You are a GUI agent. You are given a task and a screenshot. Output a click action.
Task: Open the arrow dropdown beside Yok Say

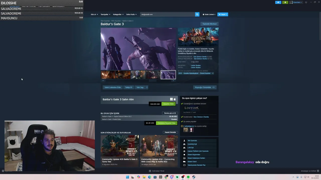pyautogui.click(x=147, y=87)
